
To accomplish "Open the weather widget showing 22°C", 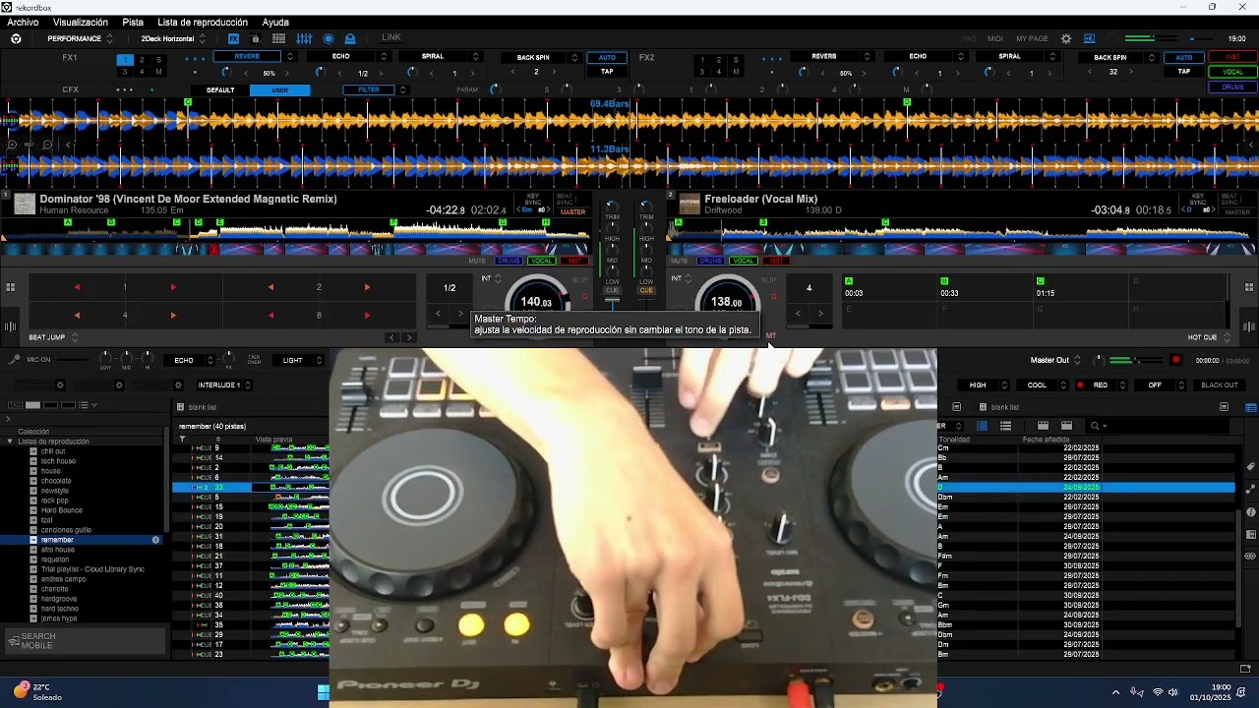I will (x=37, y=692).
